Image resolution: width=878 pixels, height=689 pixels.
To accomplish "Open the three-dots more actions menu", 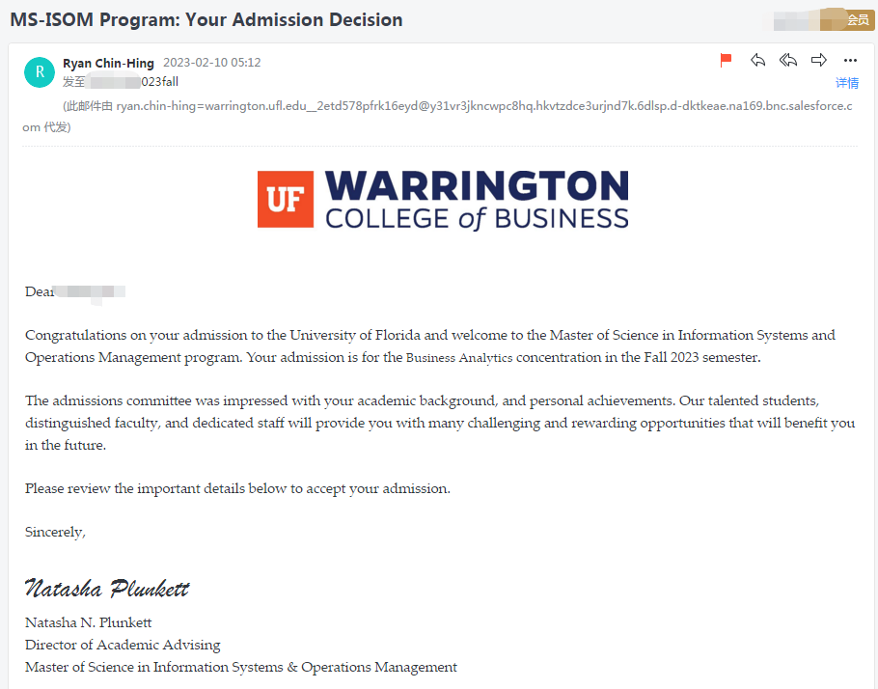I will (850, 61).
